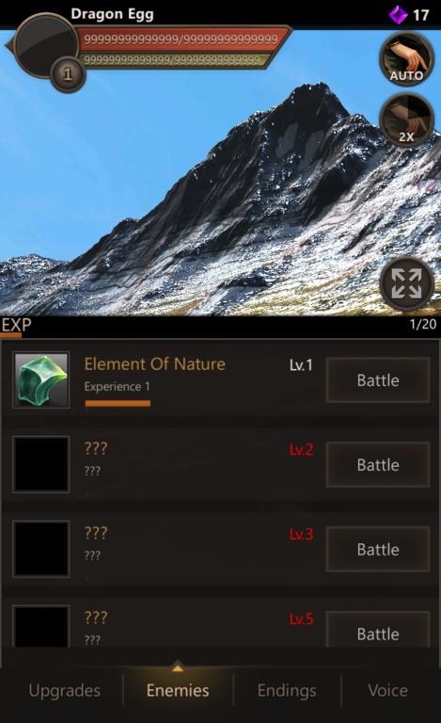Click the EXP progress bar
441x723 pixels.
(220, 336)
